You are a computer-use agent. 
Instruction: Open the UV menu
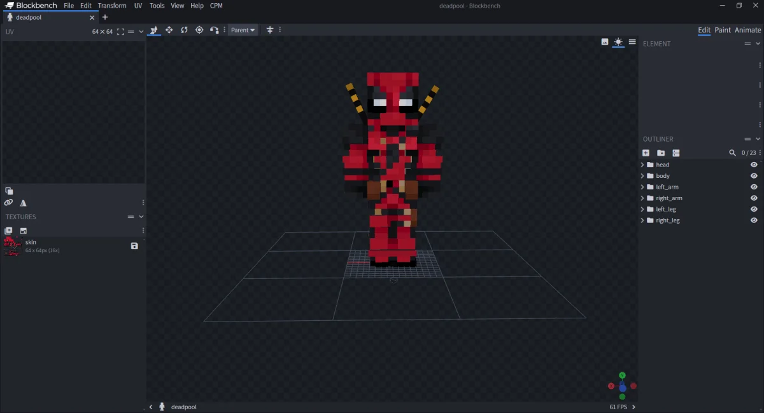tap(138, 6)
